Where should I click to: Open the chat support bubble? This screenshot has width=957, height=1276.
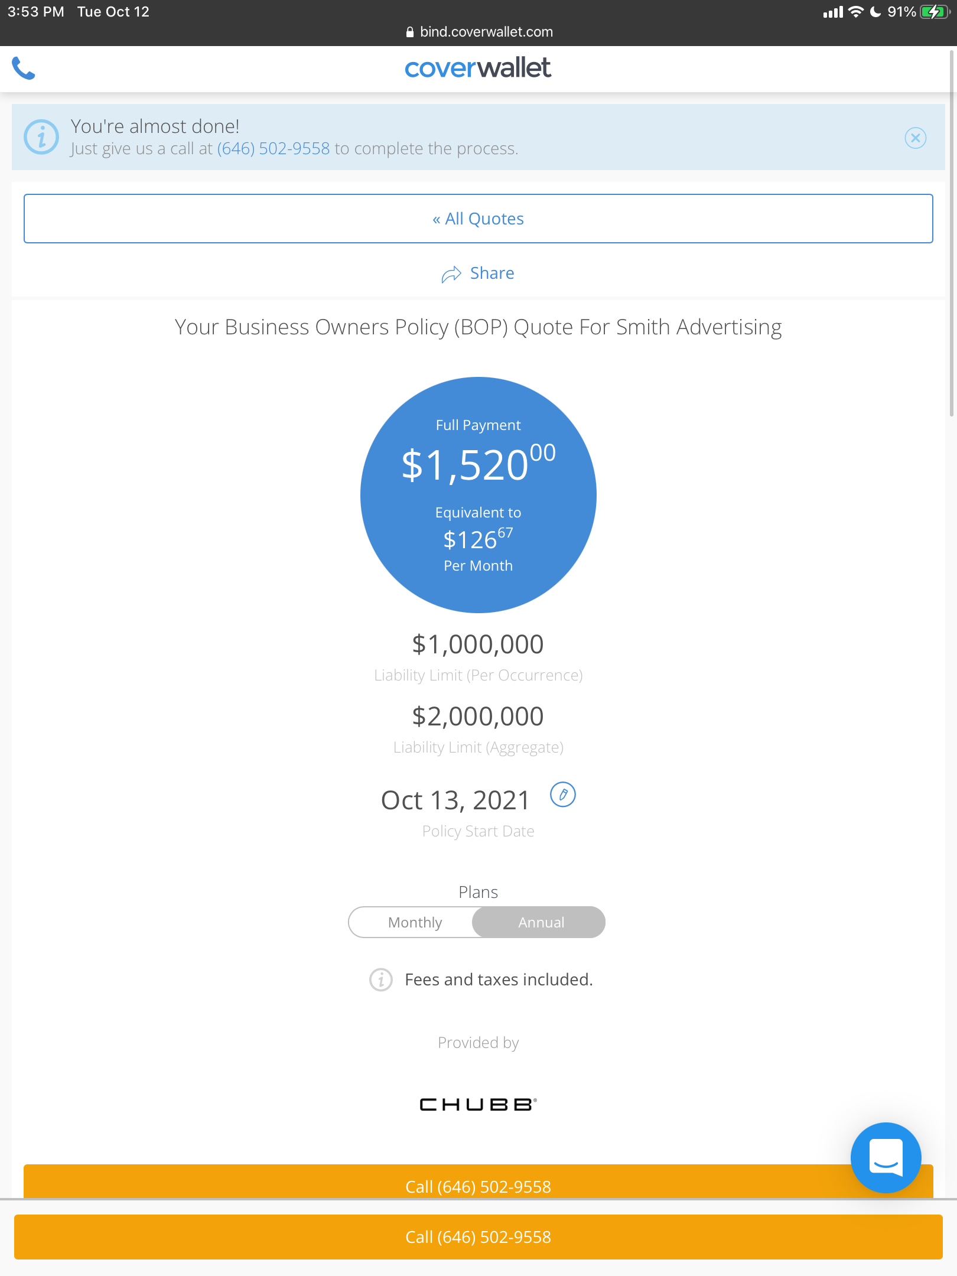coord(886,1157)
